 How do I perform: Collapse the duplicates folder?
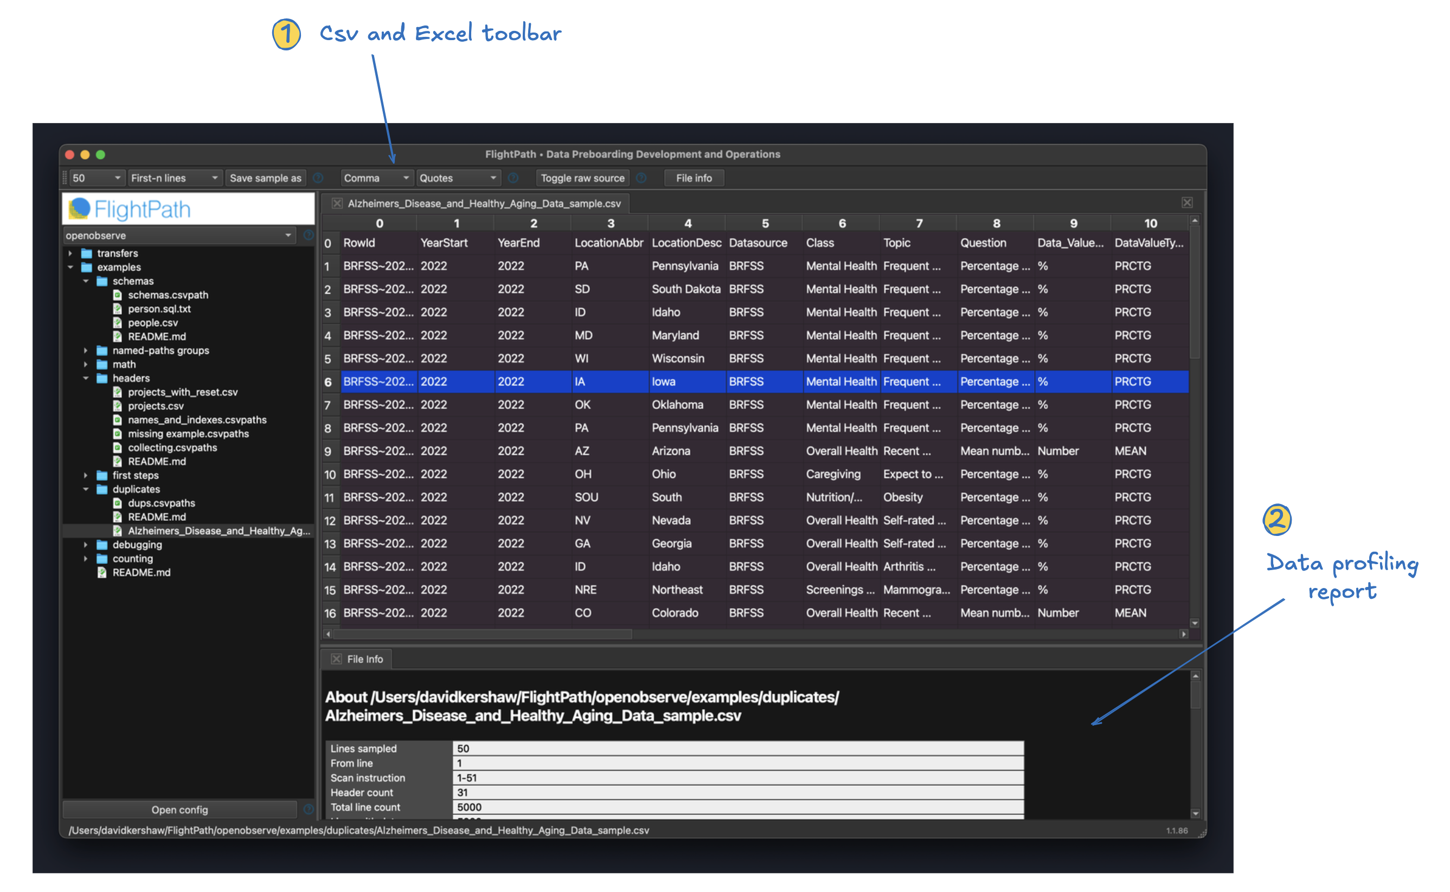coord(86,489)
